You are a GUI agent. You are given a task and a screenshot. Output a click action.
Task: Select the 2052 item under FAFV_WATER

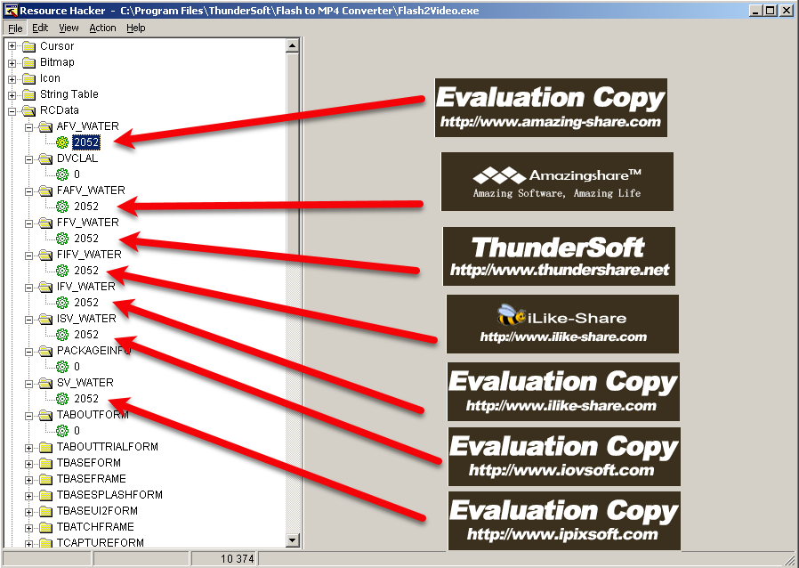(x=86, y=207)
